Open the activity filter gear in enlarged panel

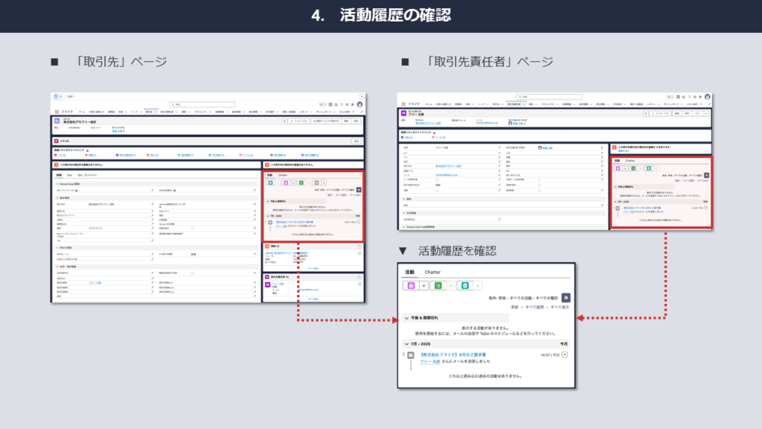pyautogui.click(x=565, y=296)
